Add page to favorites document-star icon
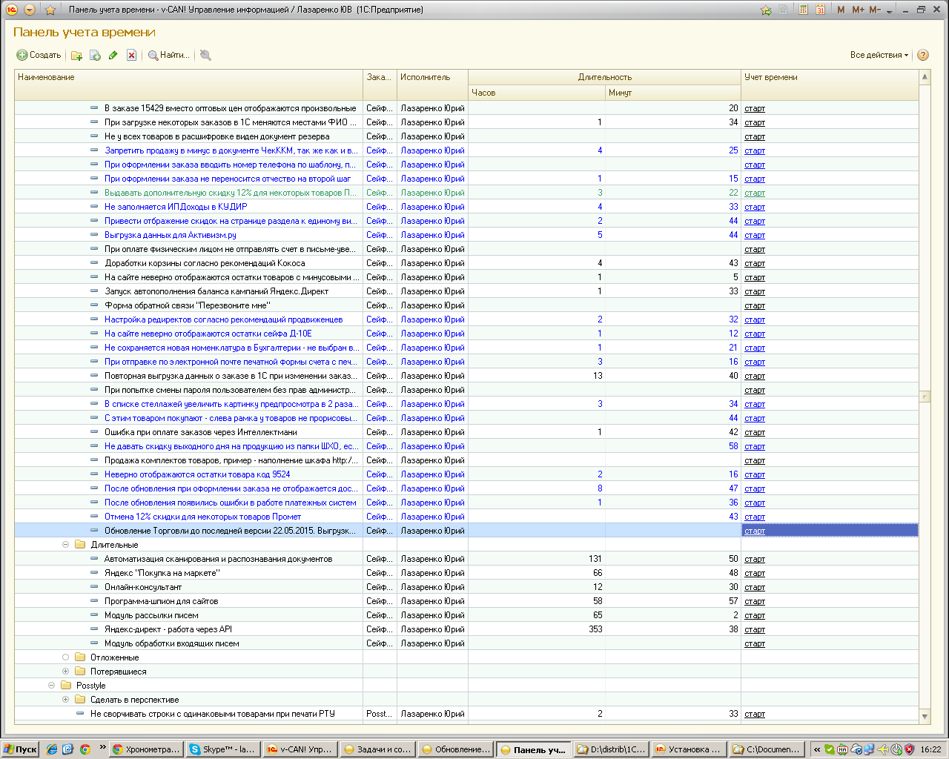 (783, 10)
